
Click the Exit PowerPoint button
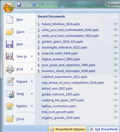pyautogui.click(x=104, y=129)
